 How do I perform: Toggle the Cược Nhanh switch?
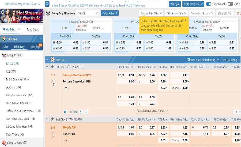click(x=209, y=4)
